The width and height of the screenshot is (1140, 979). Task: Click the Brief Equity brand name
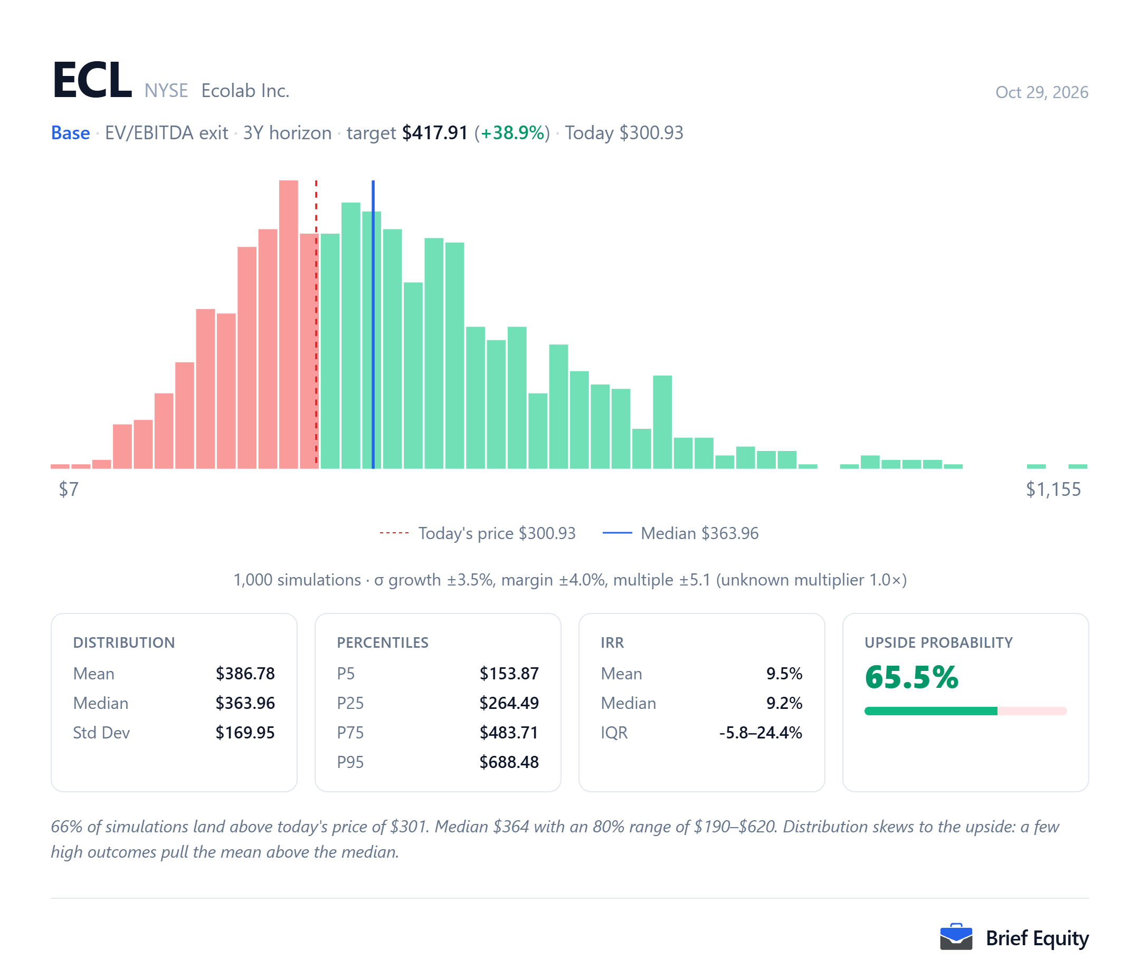pyautogui.click(x=1037, y=938)
